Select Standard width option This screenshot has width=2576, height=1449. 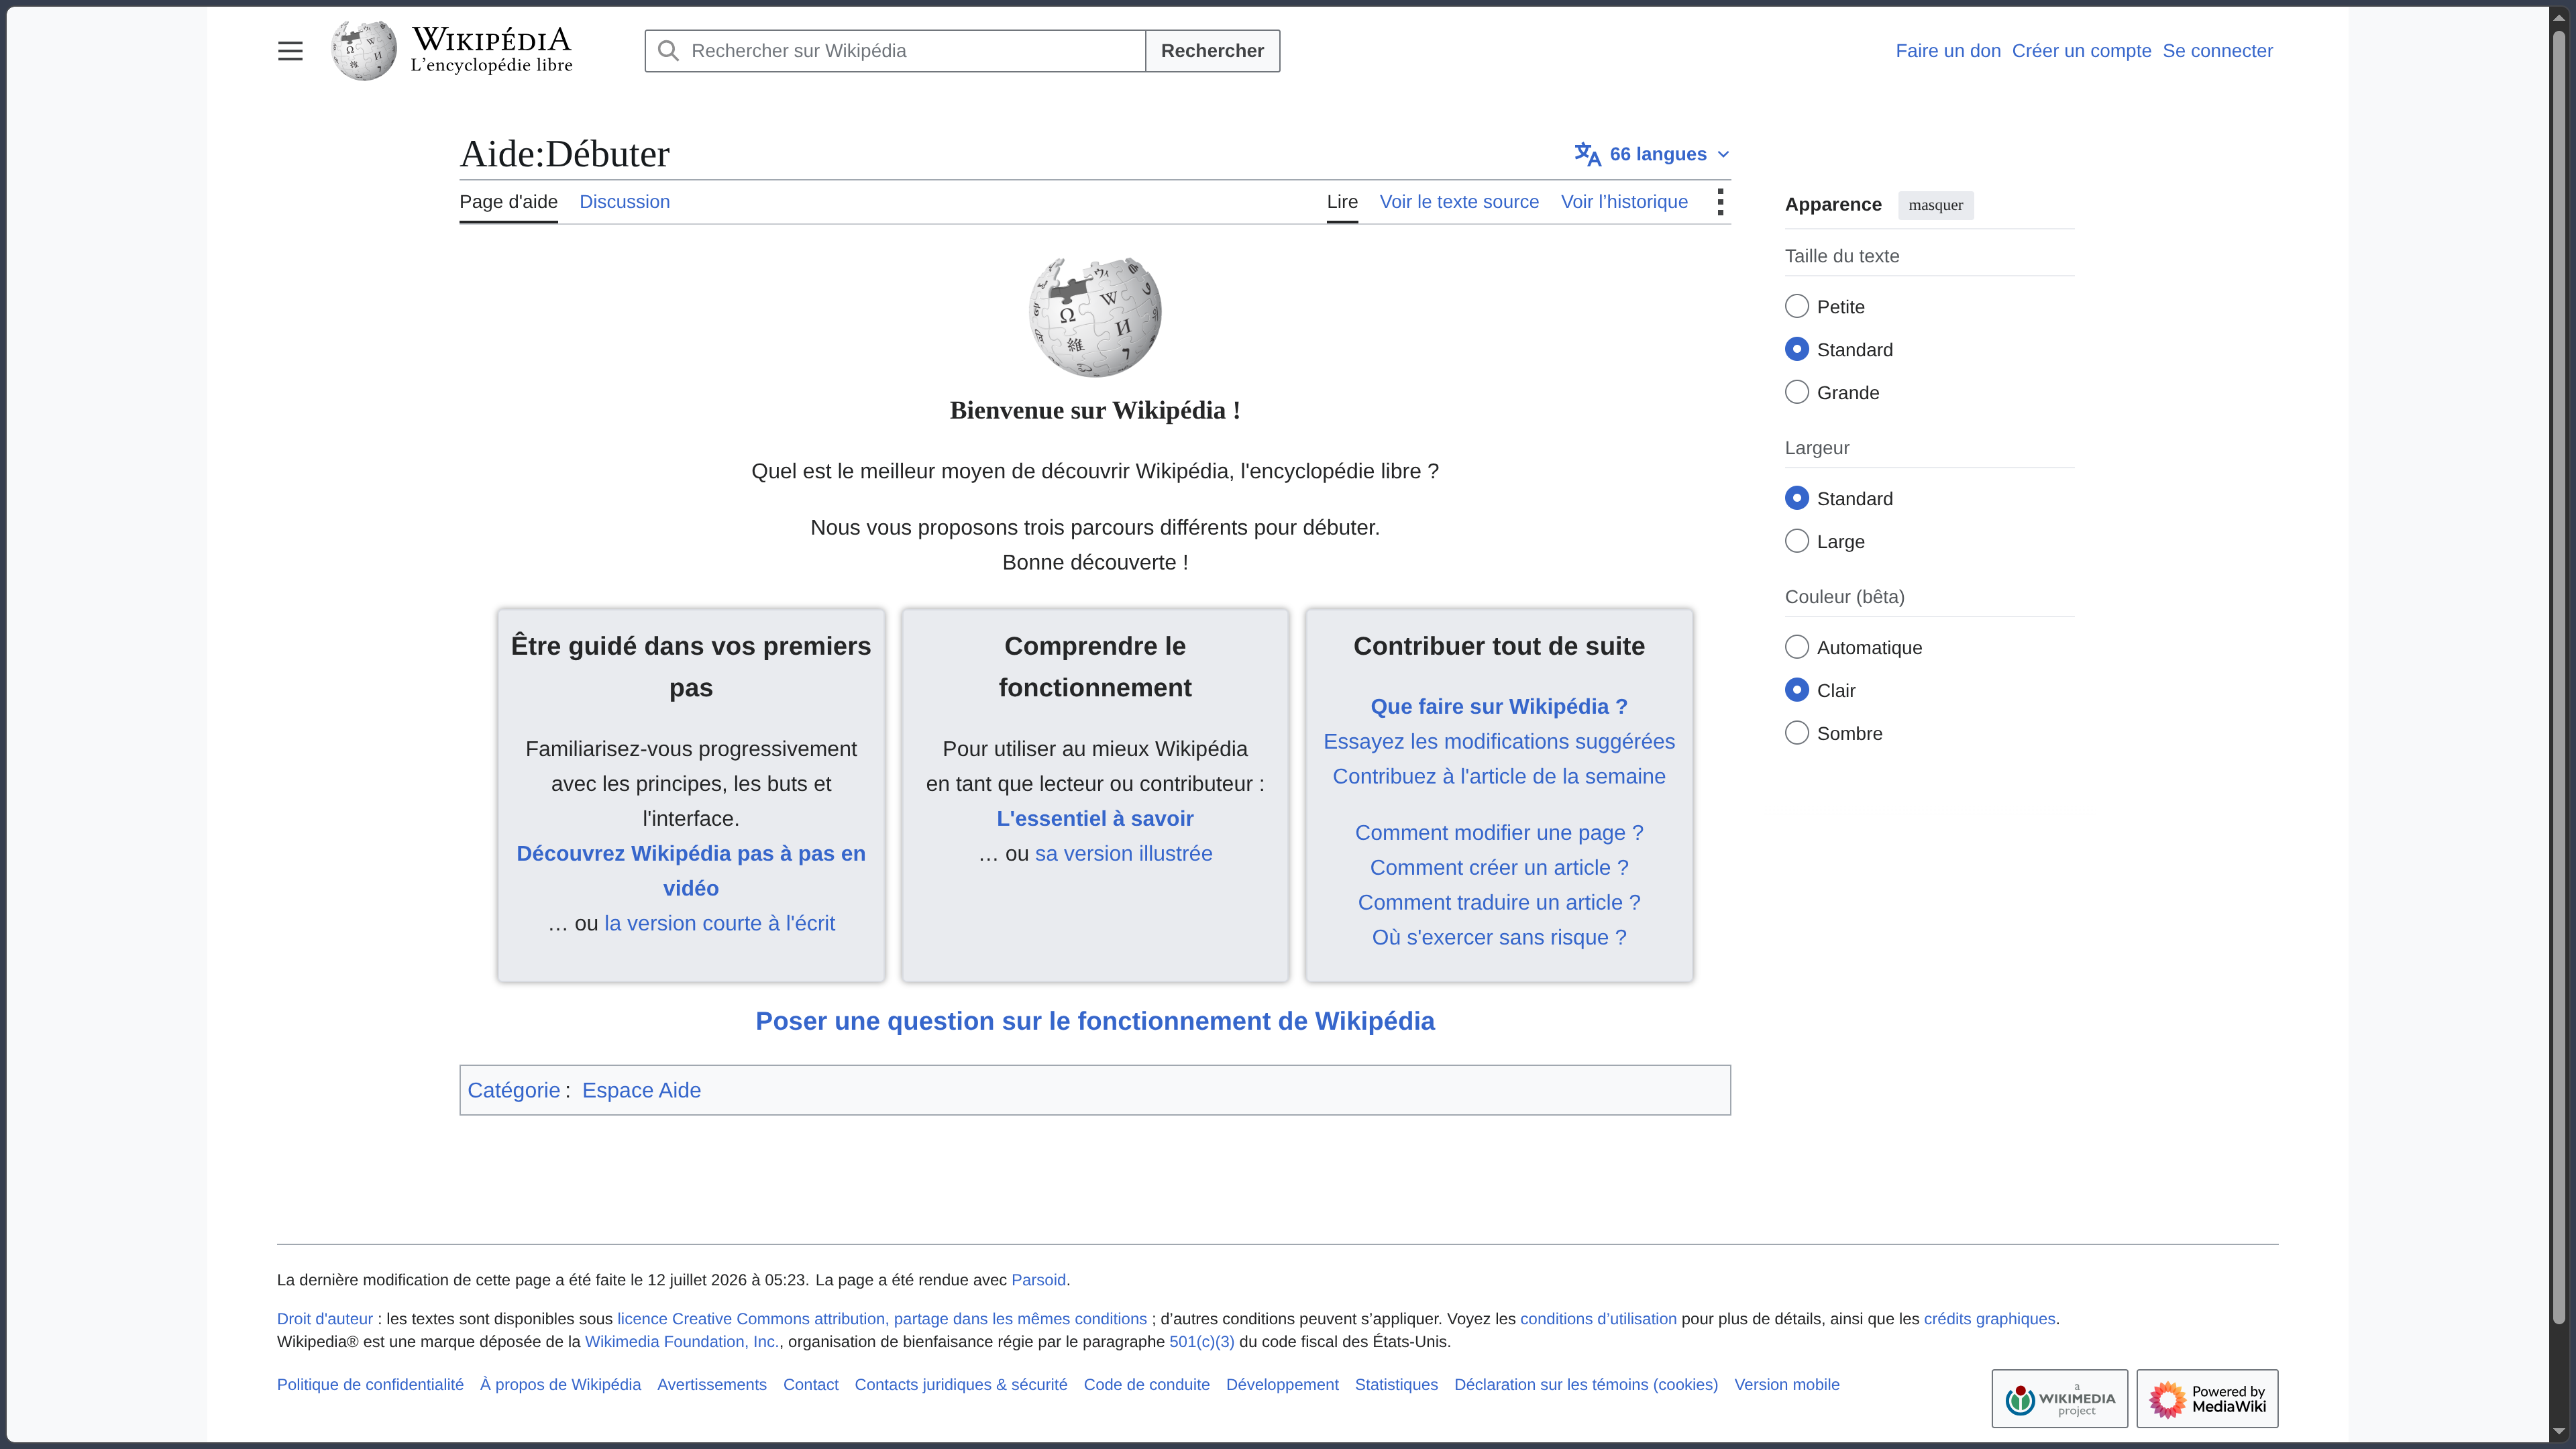click(1796, 498)
